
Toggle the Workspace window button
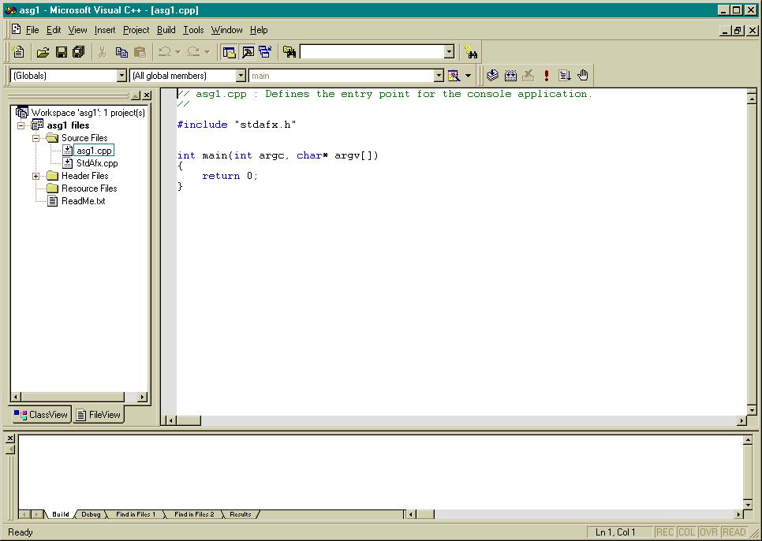[229, 51]
